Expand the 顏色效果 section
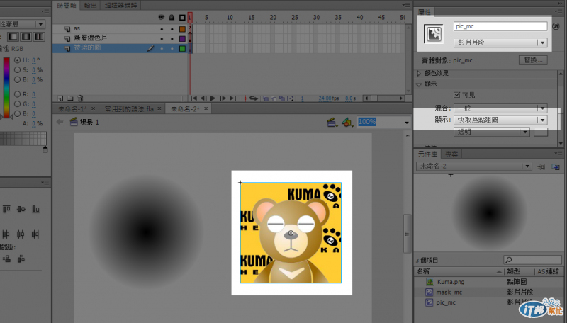This screenshot has width=567, height=323. pyautogui.click(x=419, y=74)
